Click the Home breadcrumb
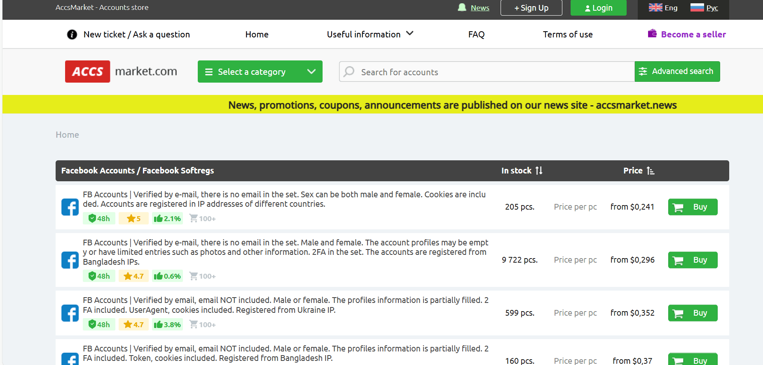763x365 pixels. [x=67, y=135]
